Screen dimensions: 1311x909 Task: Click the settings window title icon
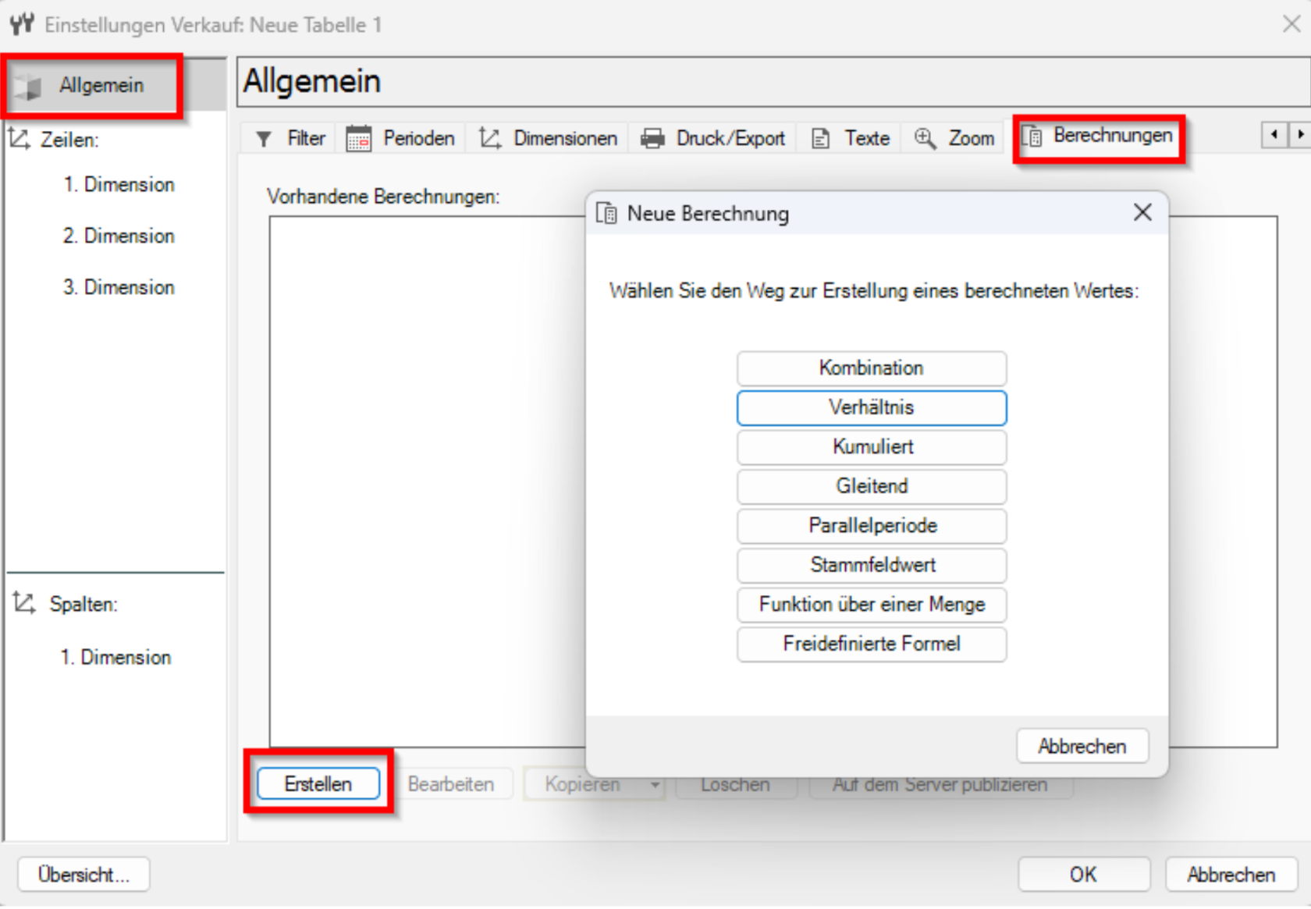(23, 24)
